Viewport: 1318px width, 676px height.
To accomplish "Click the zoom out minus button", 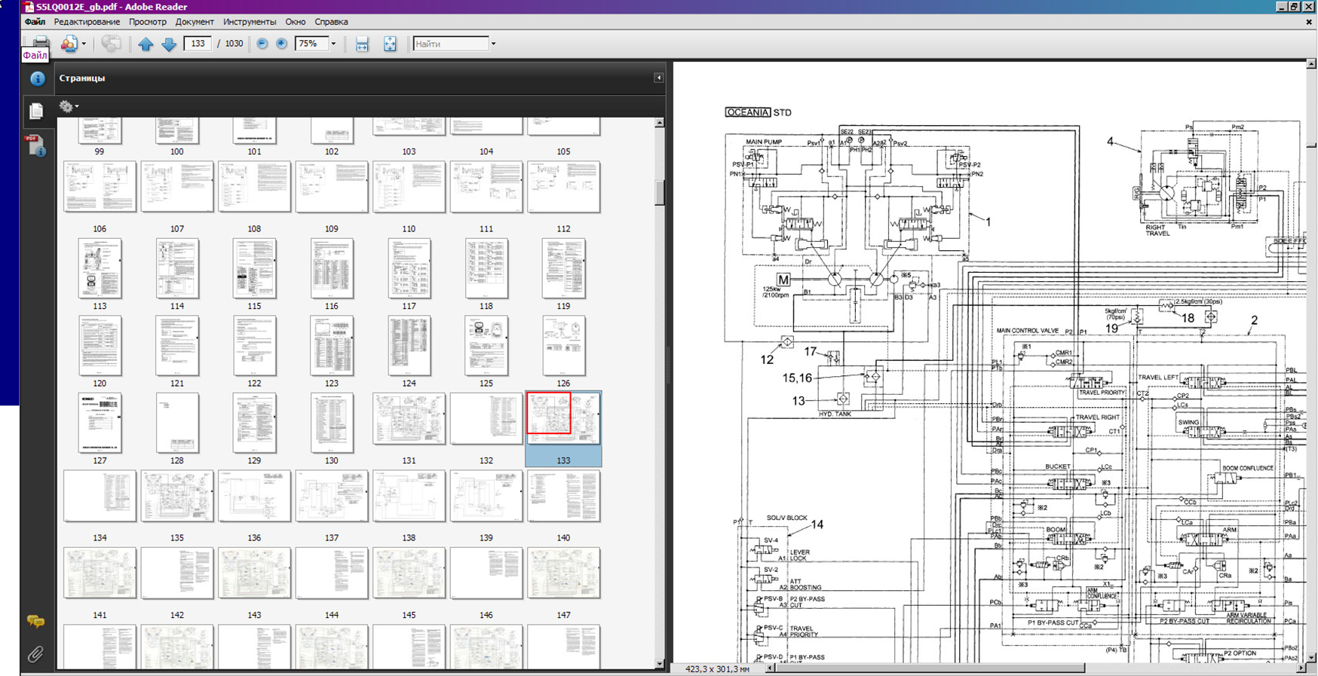I will point(262,44).
